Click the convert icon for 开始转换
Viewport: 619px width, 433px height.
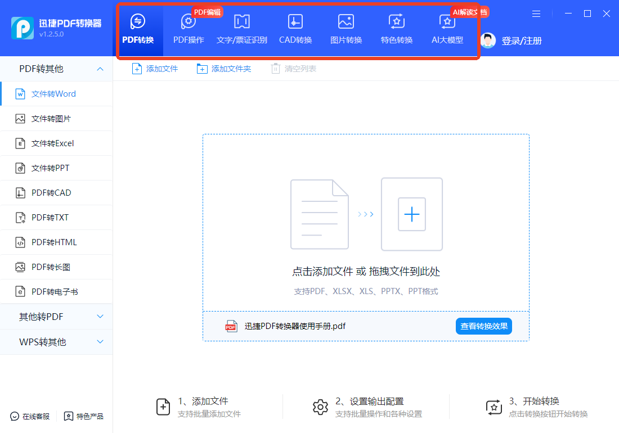tap(494, 407)
